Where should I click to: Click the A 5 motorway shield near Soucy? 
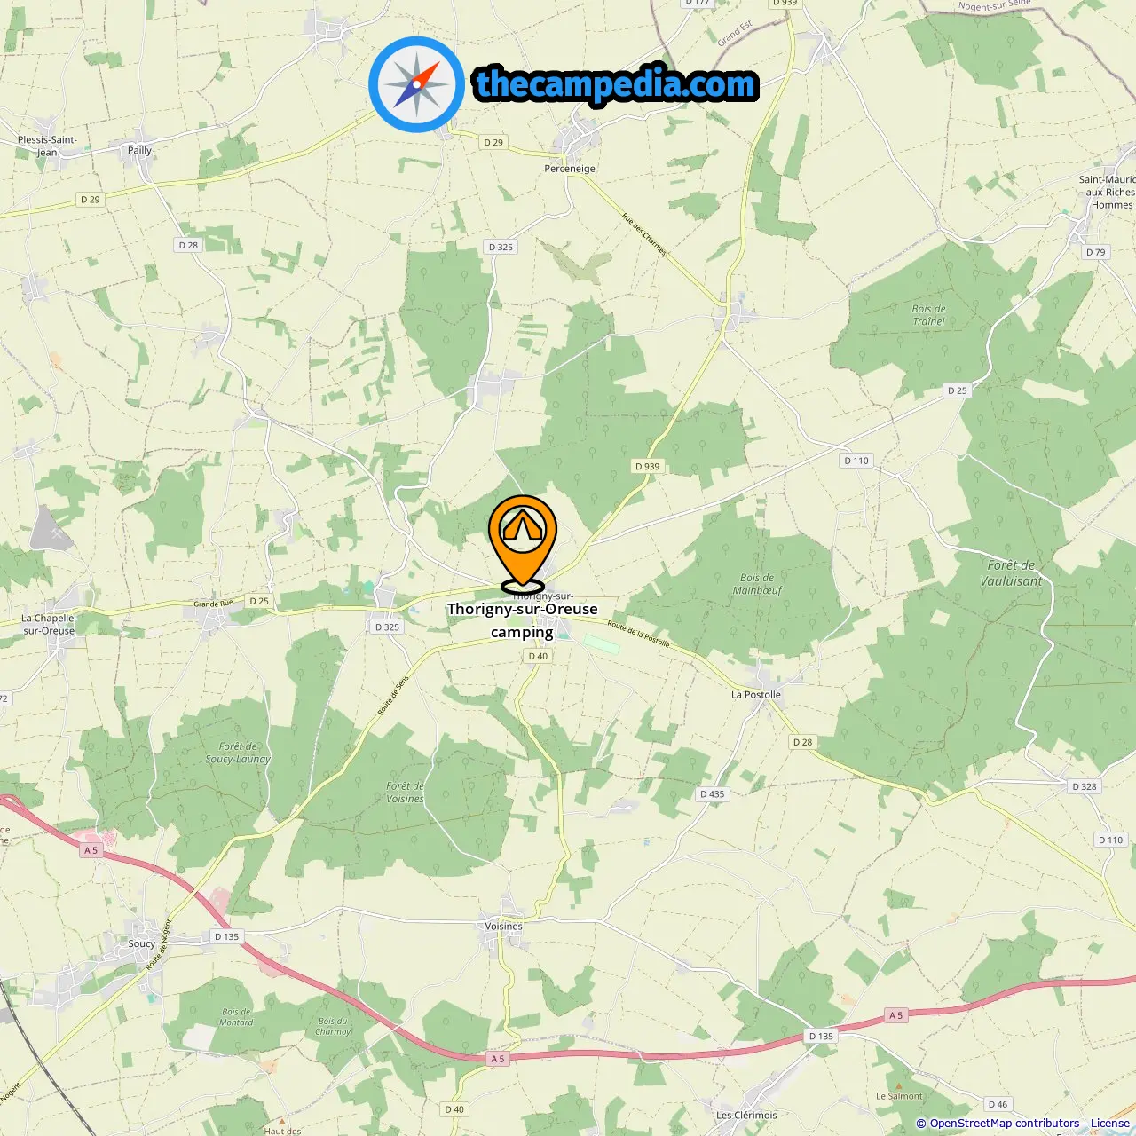[91, 850]
